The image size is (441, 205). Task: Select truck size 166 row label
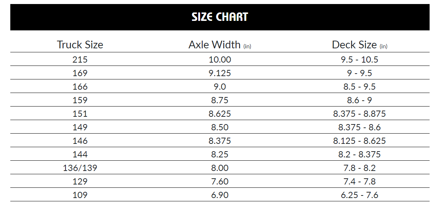[80, 87]
